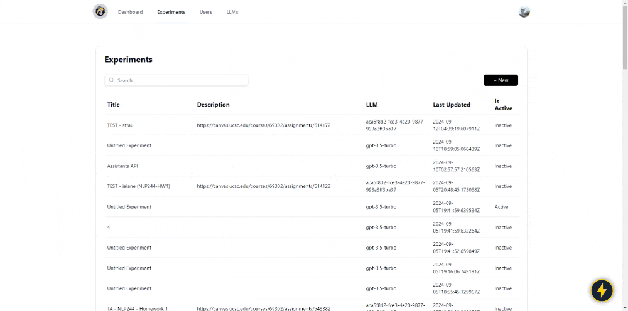Open the TEST - sttau experiment row
Image resolution: width=628 pixels, height=311 pixels.
121,125
